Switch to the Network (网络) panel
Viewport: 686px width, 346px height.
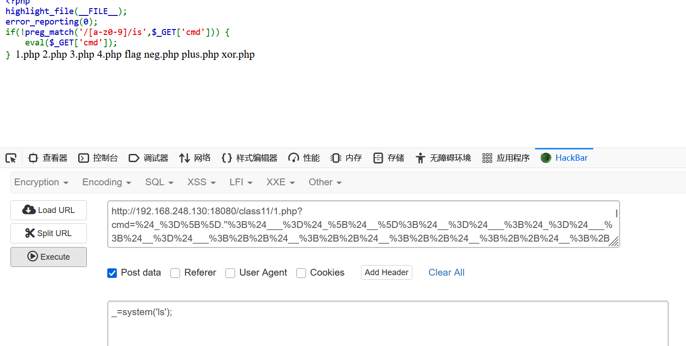pyautogui.click(x=195, y=158)
